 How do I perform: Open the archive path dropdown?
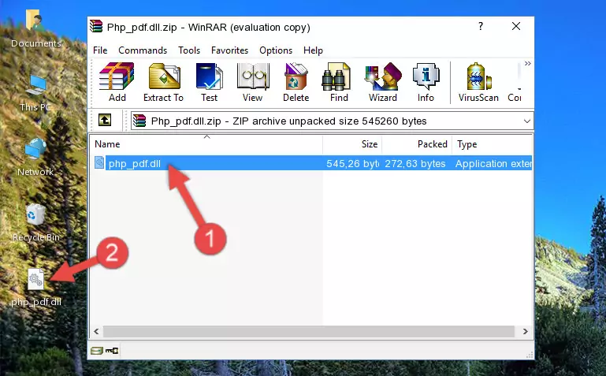pyautogui.click(x=526, y=121)
